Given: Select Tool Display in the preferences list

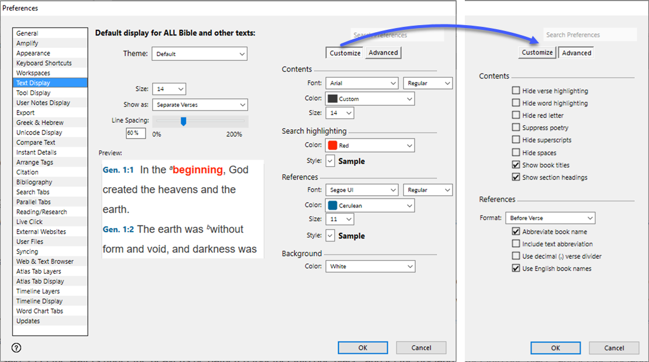Looking at the screenshot, I should pyautogui.click(x=33, y=93).
